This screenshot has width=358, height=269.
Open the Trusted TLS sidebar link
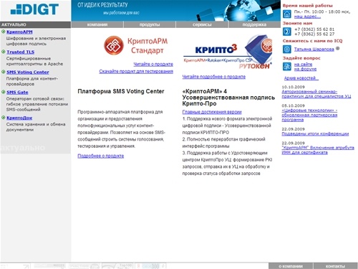[x=21, y=52]
